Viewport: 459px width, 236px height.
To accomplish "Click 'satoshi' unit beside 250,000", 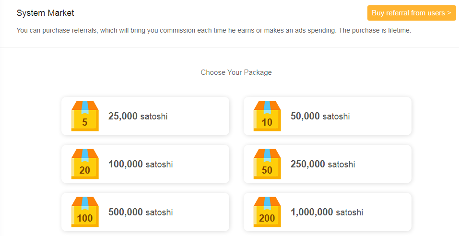I will point(341,165).
